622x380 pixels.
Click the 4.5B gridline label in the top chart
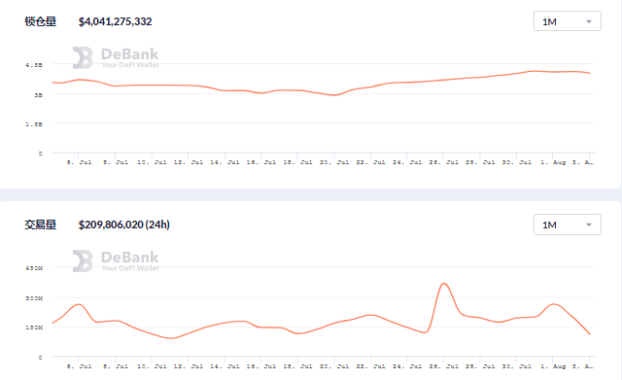(34, 65)
